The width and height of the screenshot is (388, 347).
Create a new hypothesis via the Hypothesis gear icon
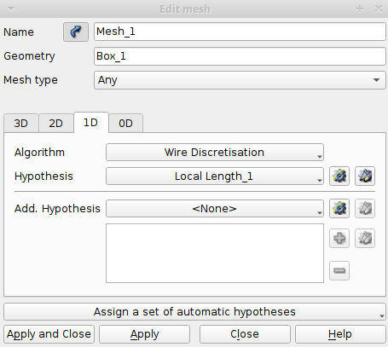click(x=339, y=176)
